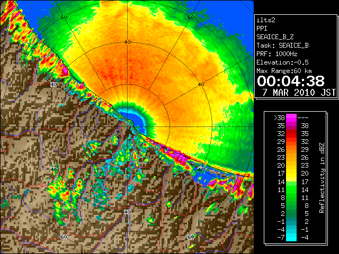Pick the magenta >38 dBZ legend swatch
Image resolution: width=339 pixels, height=254 pixels.
(291, 118)
